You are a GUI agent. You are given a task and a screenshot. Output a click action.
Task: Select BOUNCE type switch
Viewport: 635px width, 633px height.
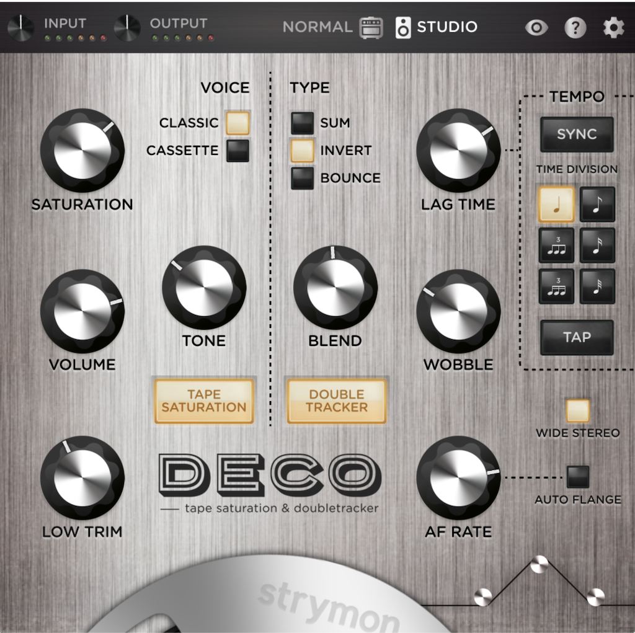tap(303, 178)
